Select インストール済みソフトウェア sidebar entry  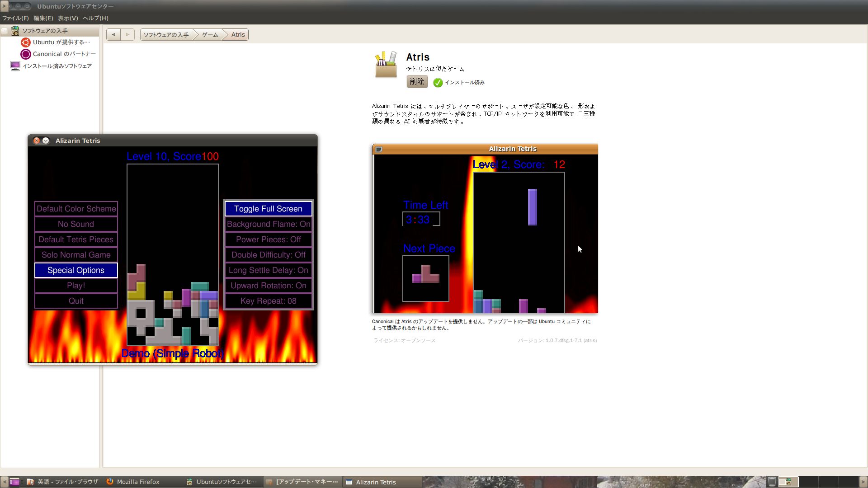57,66
